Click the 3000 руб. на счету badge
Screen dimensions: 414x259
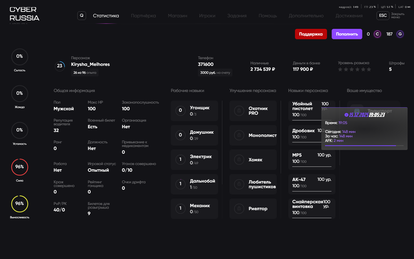(x=215, y=73)
